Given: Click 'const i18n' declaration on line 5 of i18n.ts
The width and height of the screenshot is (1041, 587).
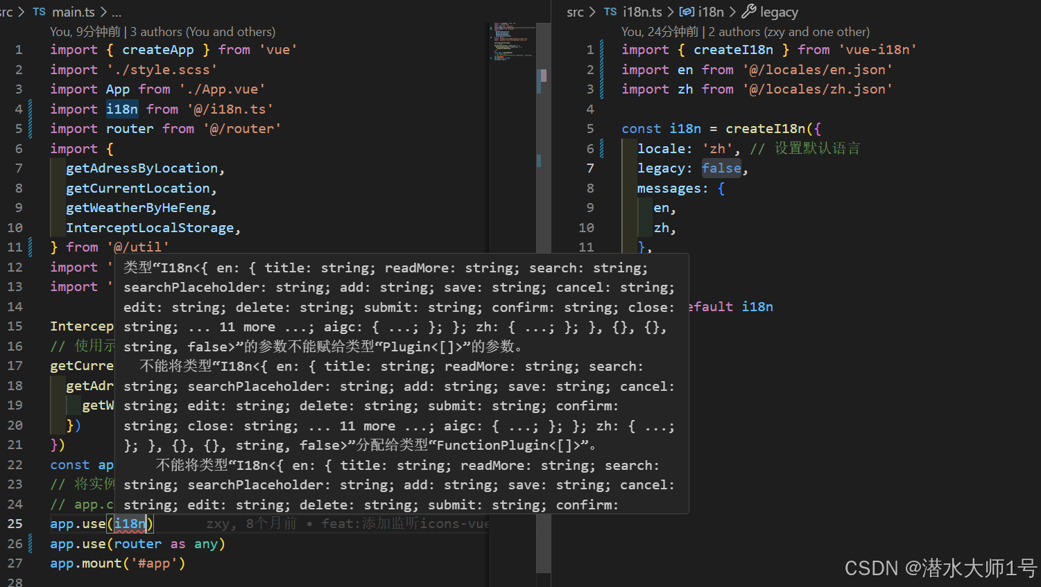Looking at the screenshot, I should coord(662,129).
